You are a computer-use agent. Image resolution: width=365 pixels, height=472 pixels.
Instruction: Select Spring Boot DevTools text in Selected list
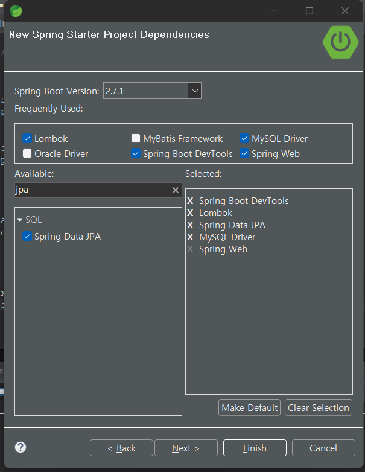244,201
